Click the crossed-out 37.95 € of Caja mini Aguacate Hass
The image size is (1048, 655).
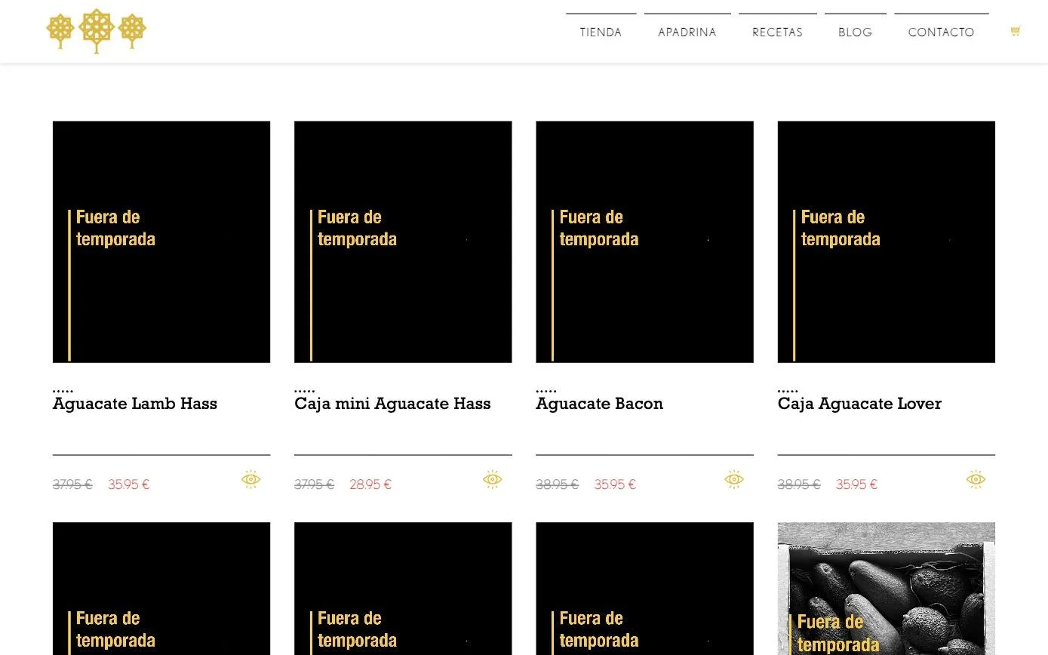click(314, 484)
